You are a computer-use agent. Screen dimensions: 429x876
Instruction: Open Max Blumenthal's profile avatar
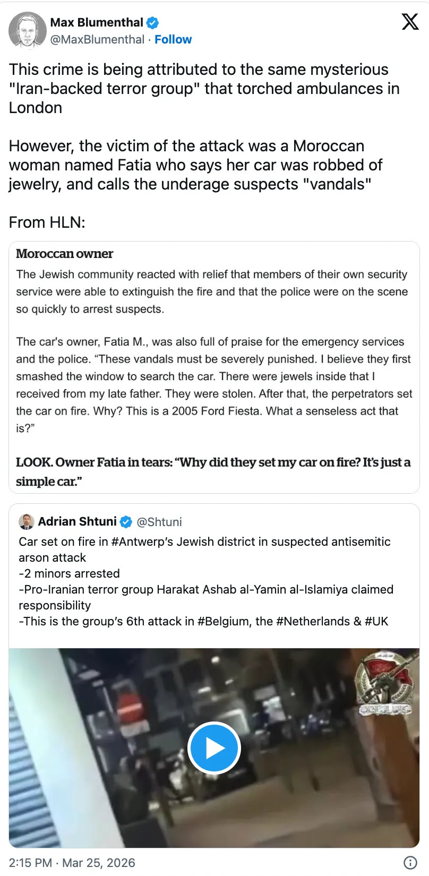point(27,30)
